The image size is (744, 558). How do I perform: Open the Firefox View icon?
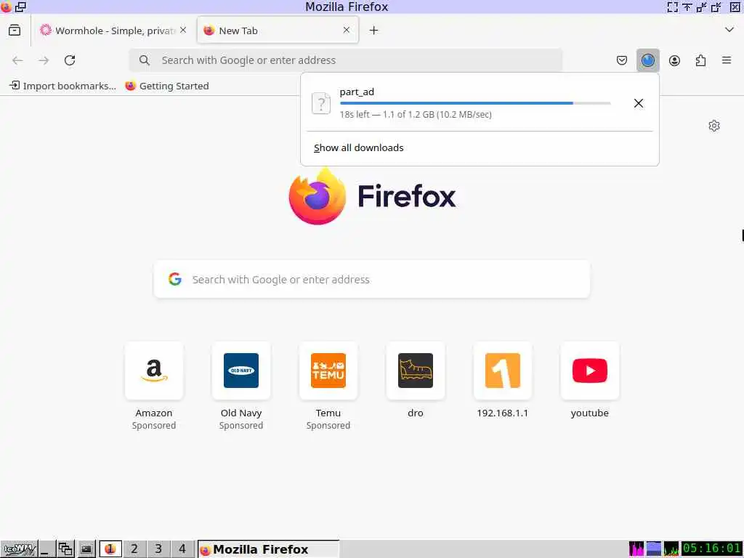[15, 31]
